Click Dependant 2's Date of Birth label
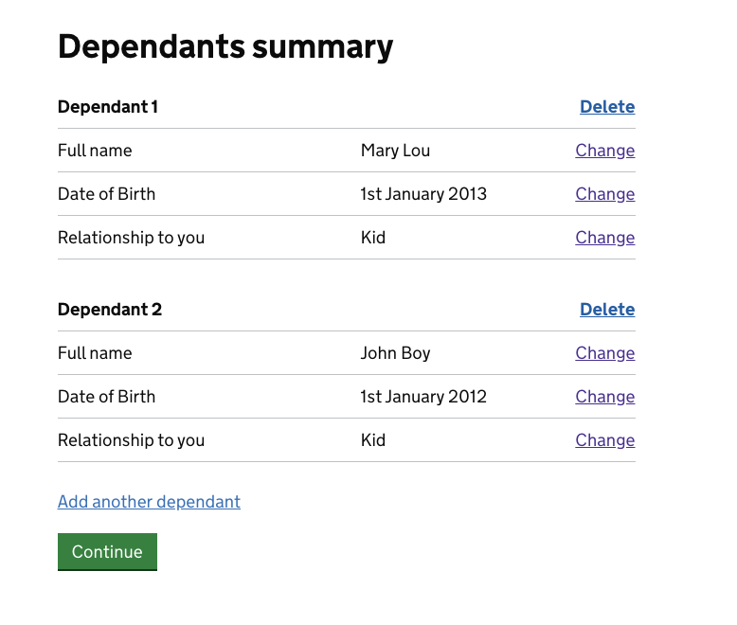This screenshot has width=737, height=625. pyautogui.click(x=106, y=397)
